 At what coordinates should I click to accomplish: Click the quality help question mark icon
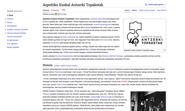pyautogui.click(x=56, y=14)
